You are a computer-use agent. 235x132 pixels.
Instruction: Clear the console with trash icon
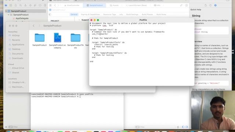pyautogui.click(x=178, y=127)
